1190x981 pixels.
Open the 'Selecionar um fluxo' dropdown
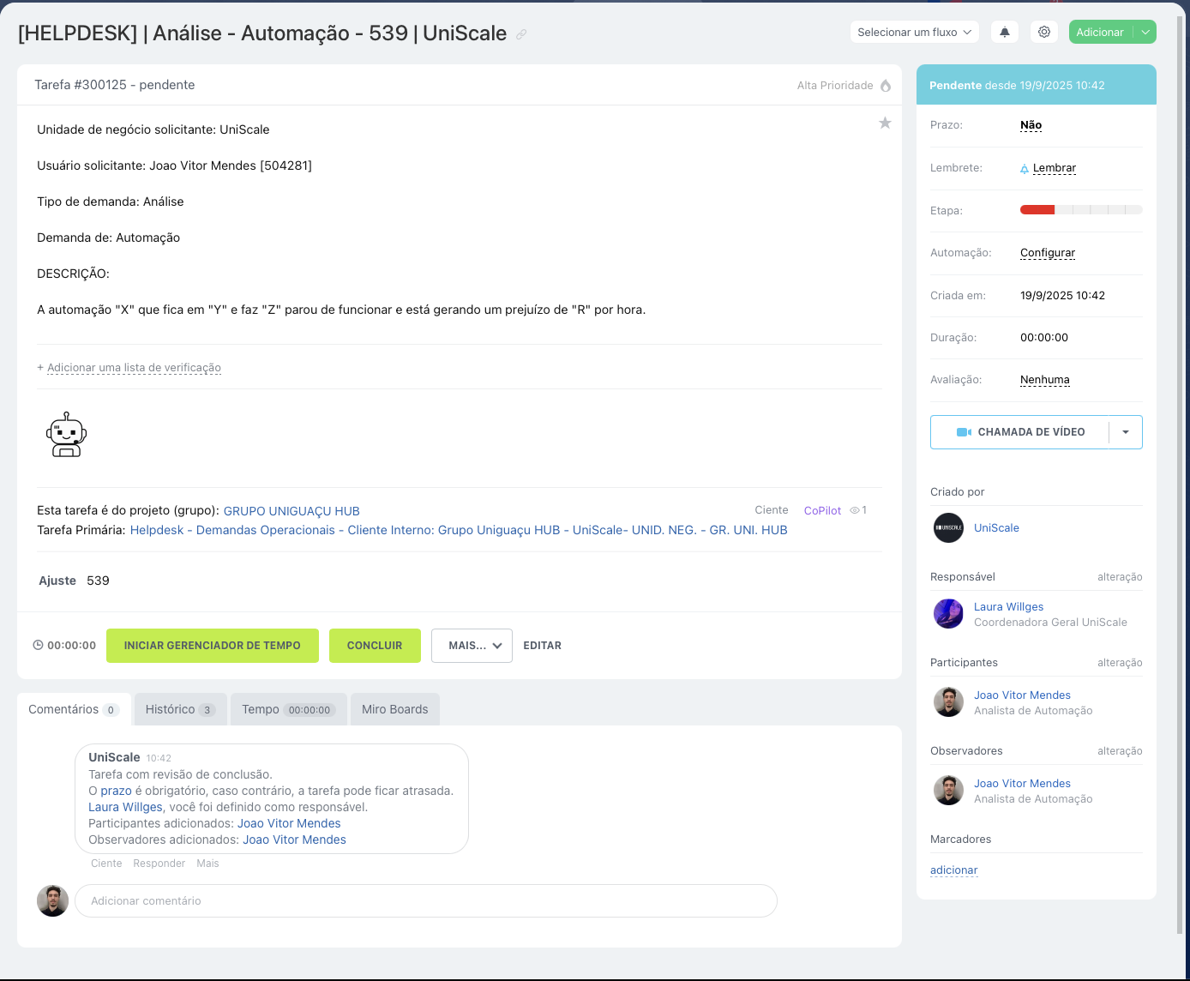(x=914, y=33)
